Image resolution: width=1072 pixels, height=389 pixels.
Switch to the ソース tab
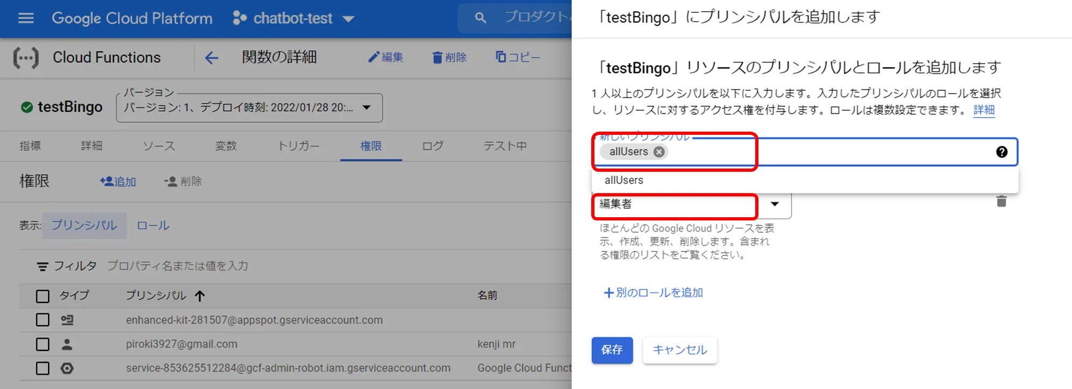(x=159, y=146)
